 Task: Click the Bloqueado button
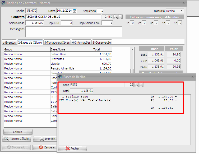[x=16, y=147]
